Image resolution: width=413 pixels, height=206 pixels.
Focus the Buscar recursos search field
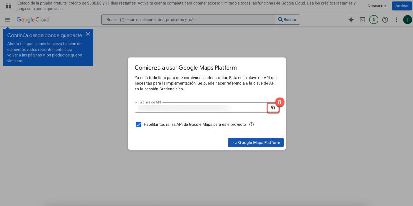click(188, 20)
